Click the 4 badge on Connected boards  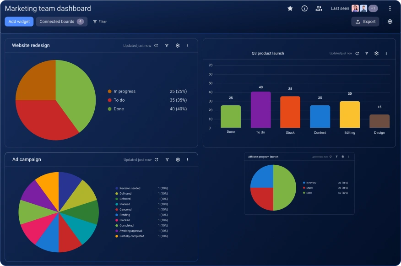[80, 22]
